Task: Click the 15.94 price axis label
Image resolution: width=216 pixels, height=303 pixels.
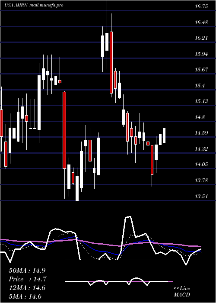Action: [201, 54]
